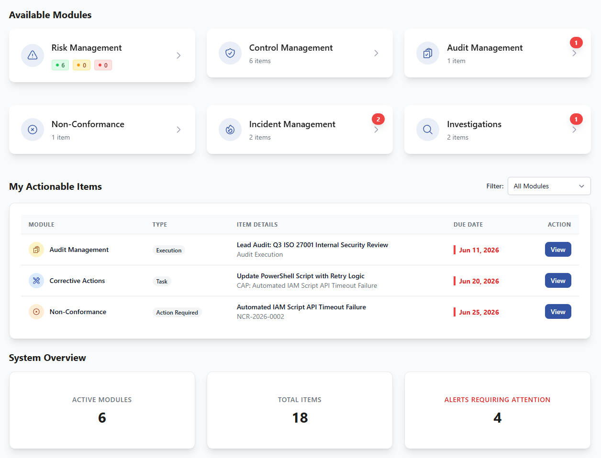Click the Action Required type tag
Viewport: 601px width, 458px height.
pyautogui.click(x=177, y=312)
